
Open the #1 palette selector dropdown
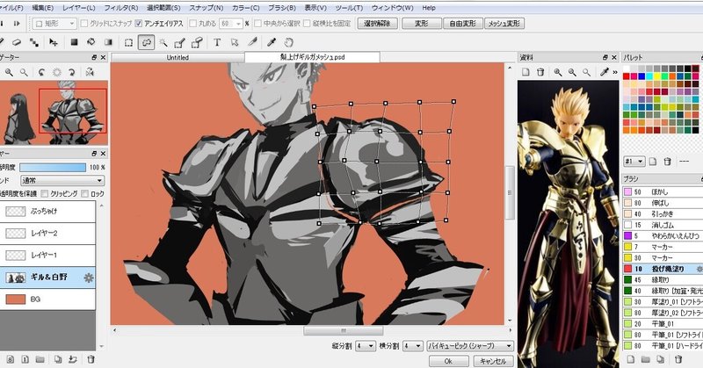click(634, 162)
